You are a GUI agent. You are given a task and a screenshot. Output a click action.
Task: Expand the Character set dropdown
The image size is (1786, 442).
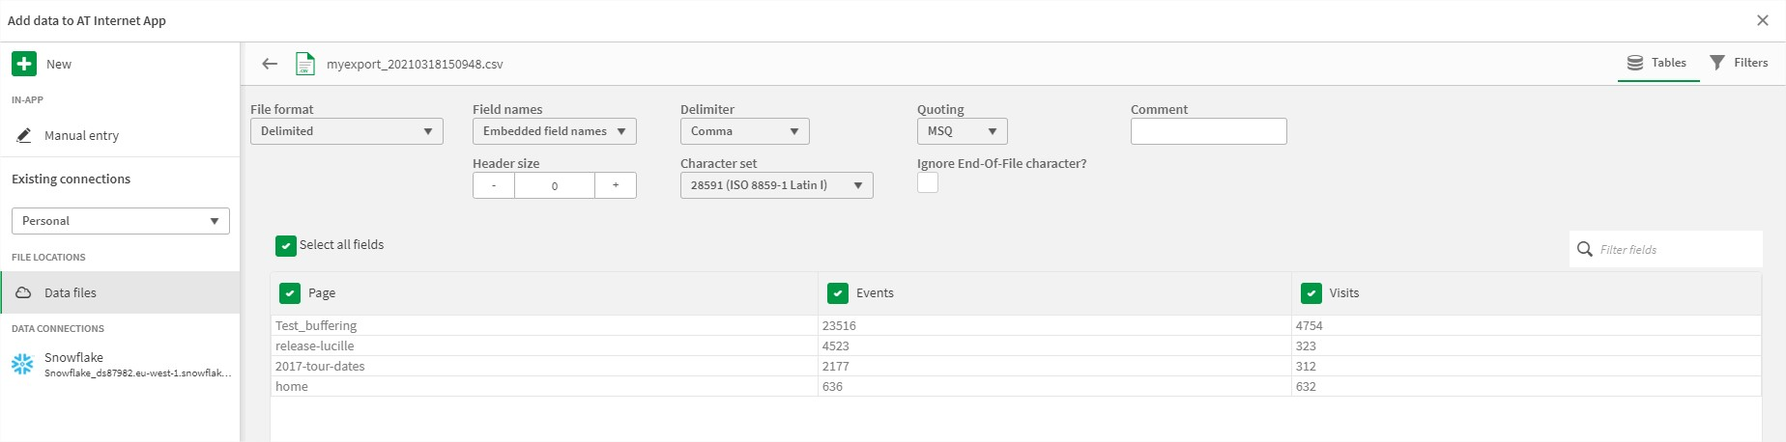click(776, 185)
